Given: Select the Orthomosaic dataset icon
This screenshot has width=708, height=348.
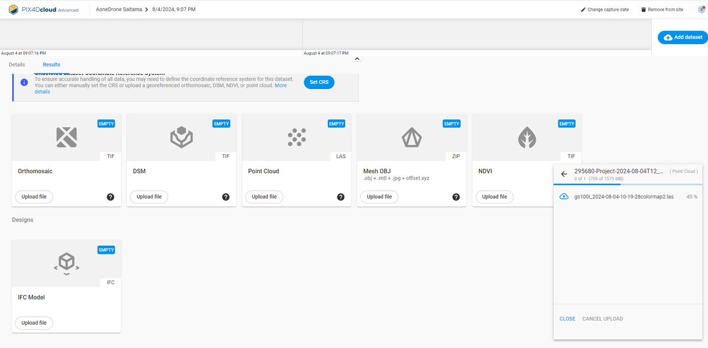Looking at the screenshot, I should pos(65,138).
